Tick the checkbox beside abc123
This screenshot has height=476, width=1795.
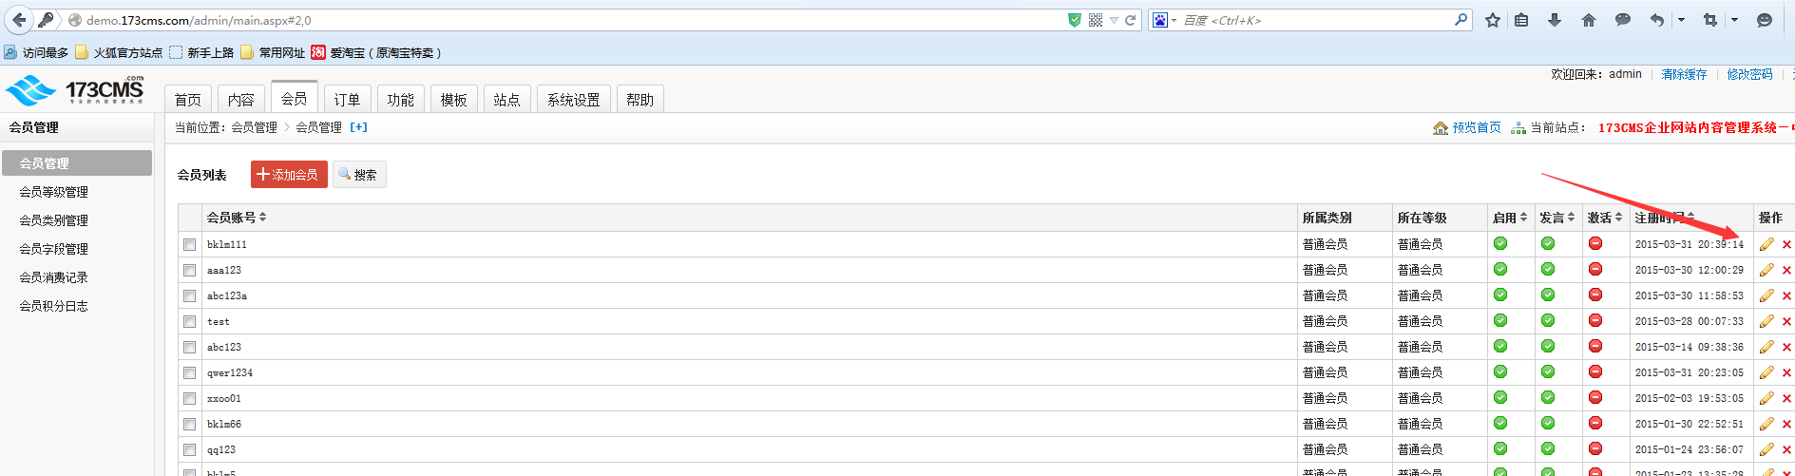coord(190,348)
